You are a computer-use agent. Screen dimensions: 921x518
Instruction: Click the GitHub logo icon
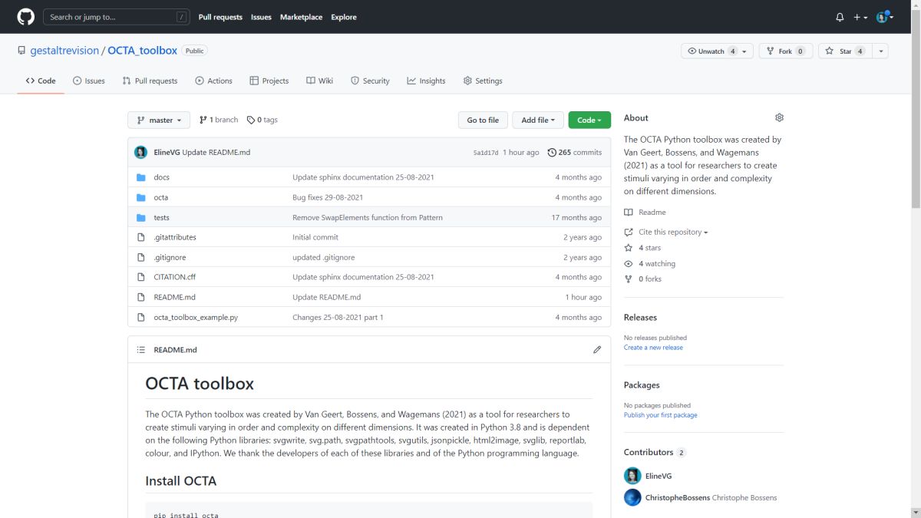(x=25, y=17)
